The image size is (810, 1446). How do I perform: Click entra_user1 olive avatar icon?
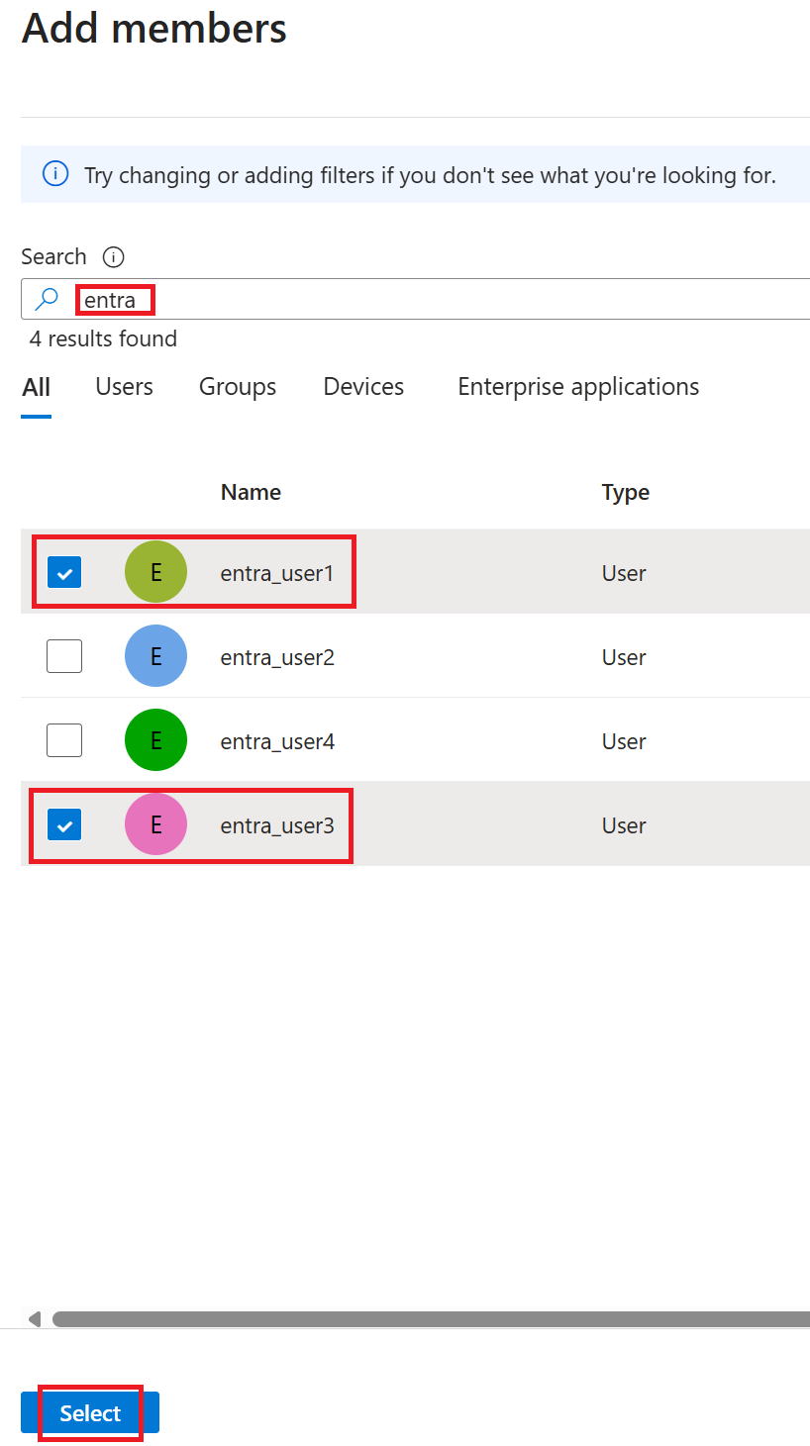click(x=155, y=572)
